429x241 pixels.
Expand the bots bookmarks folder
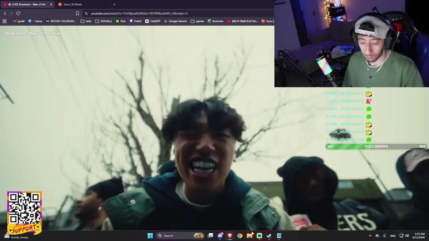tap(86, 21)
